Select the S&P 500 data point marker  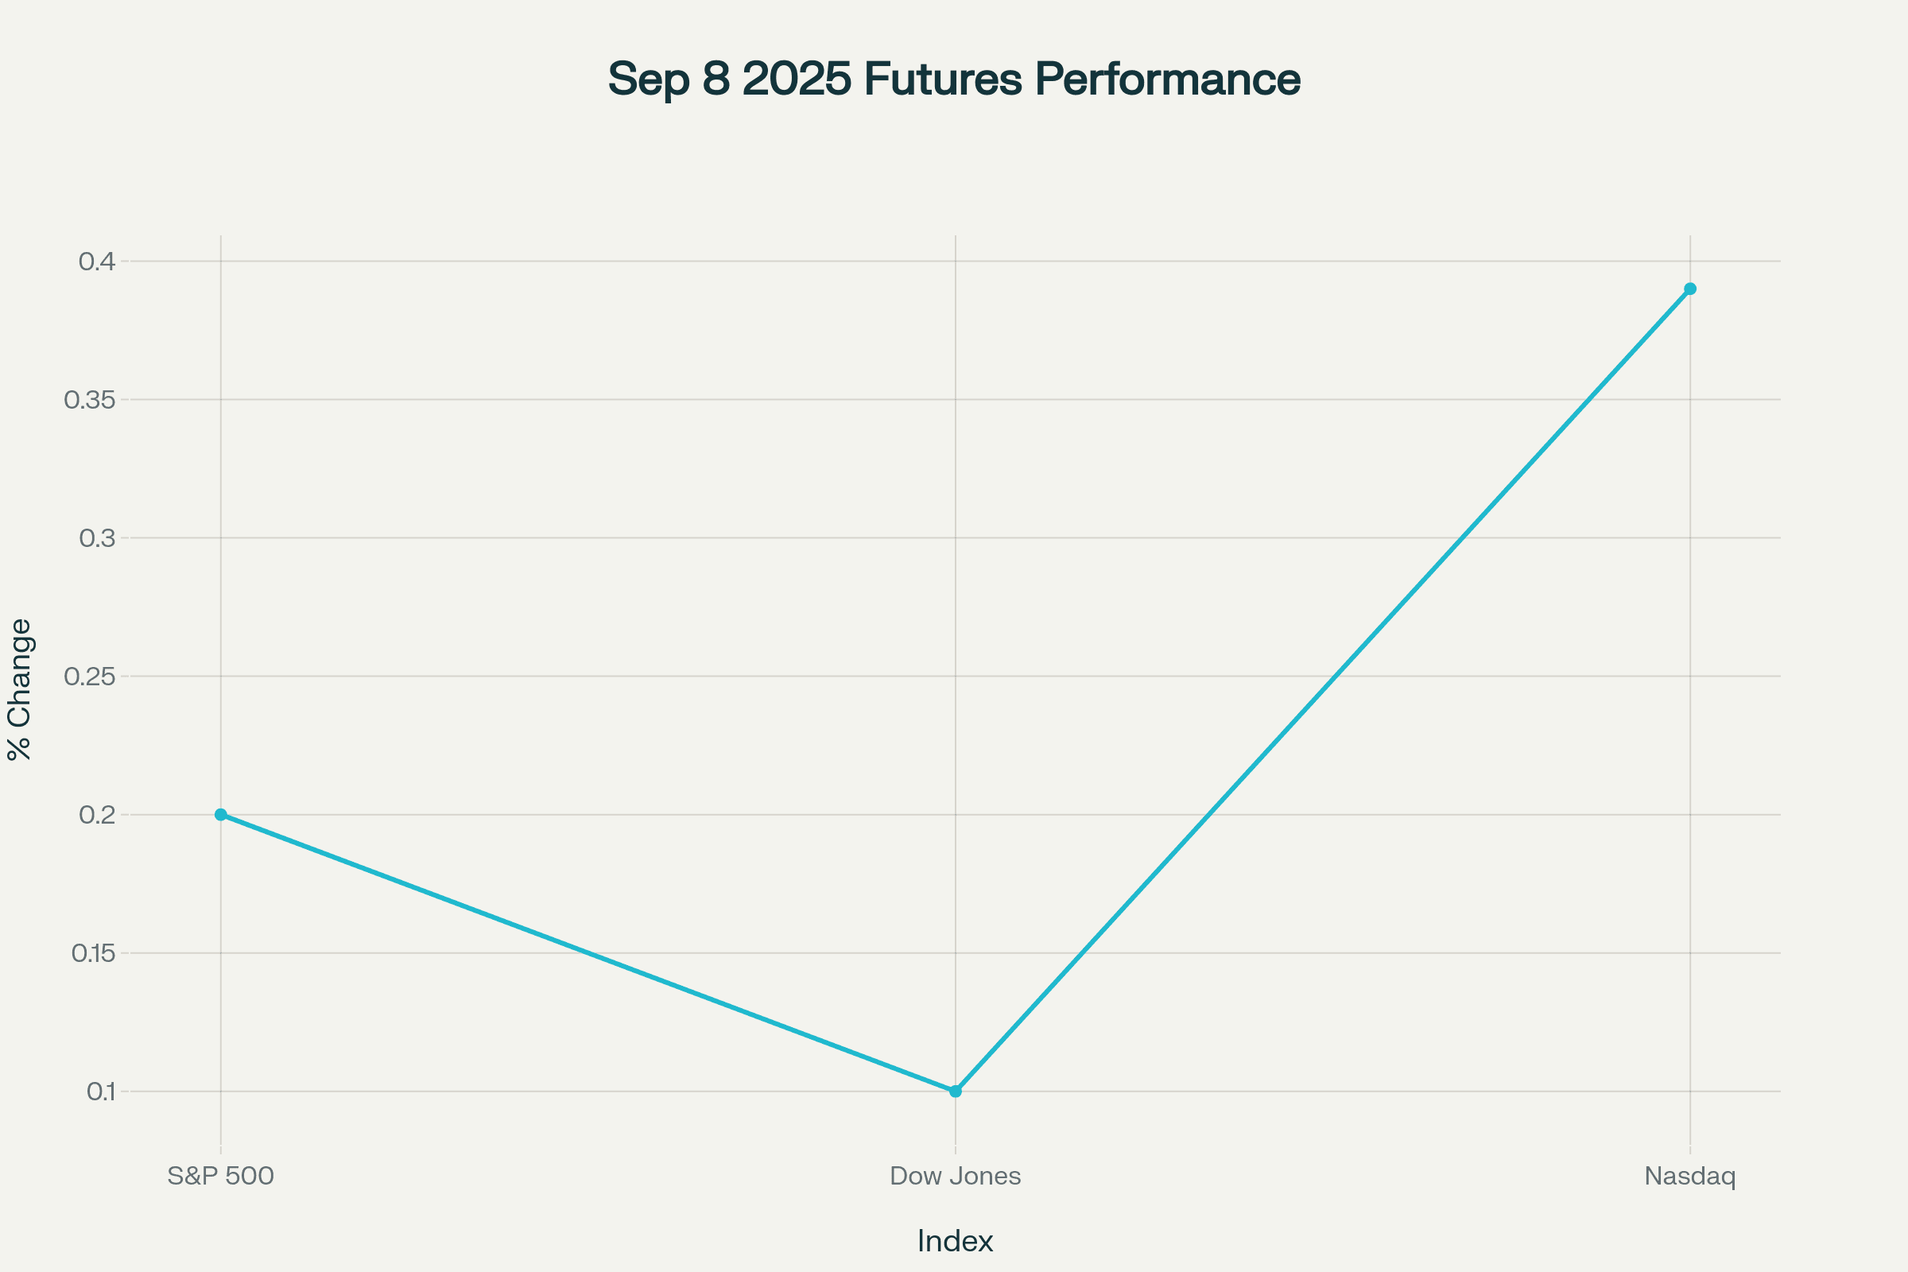[221, 814]
